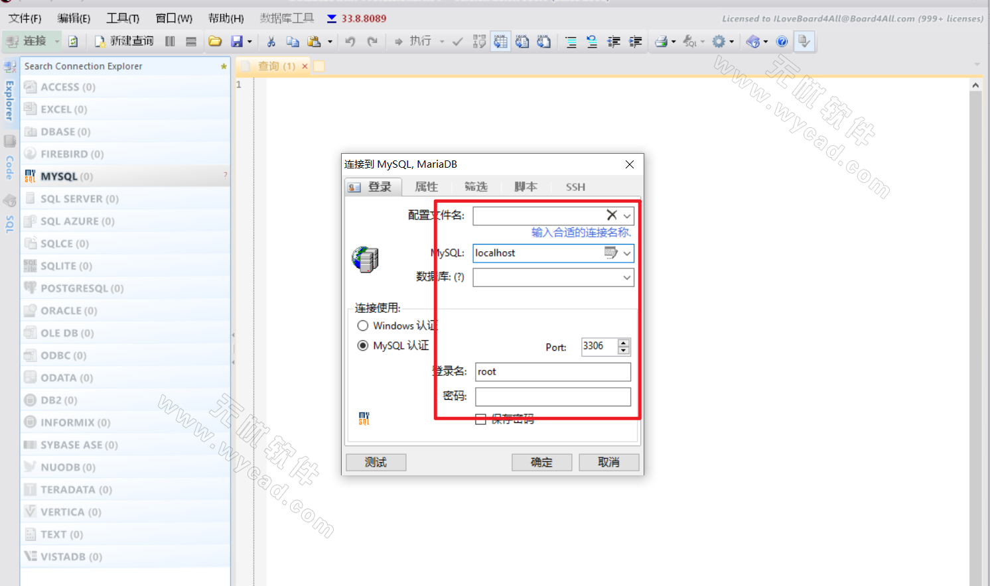Enable the 保存密码 (save password) checkbox
Image resolution: width=990 pixels, height=586 pixels.
coord(481,420)
